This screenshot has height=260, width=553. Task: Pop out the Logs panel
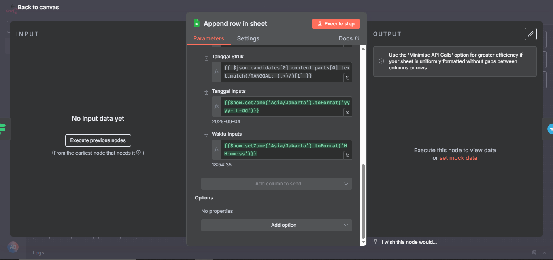click(x=534, y=253)
